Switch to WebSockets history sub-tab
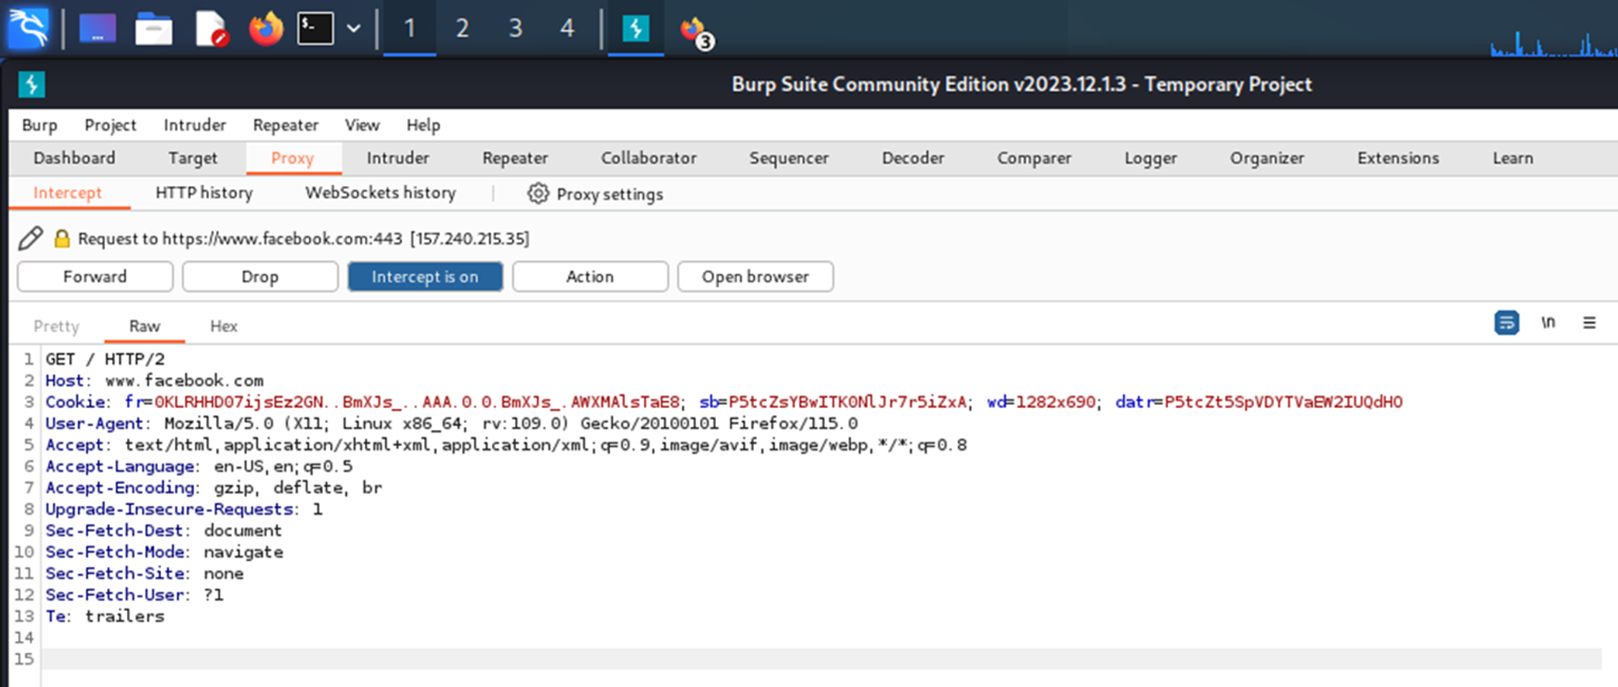This screenshot has height=687, width=1618. 380,193
